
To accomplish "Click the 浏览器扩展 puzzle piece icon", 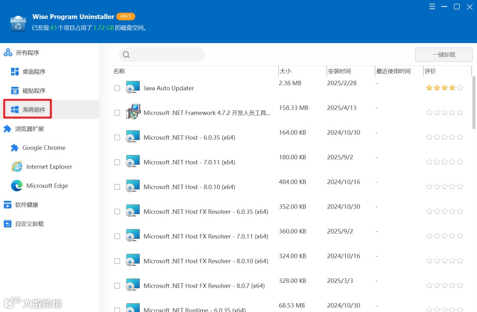I will coord(8,129).
